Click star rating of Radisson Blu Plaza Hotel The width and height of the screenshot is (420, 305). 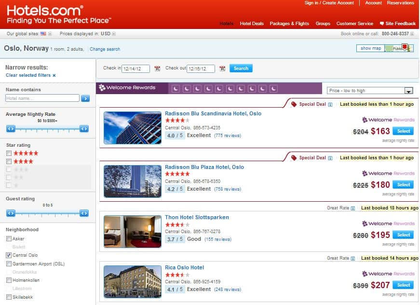pyautogui.click(x=177, y=174)
